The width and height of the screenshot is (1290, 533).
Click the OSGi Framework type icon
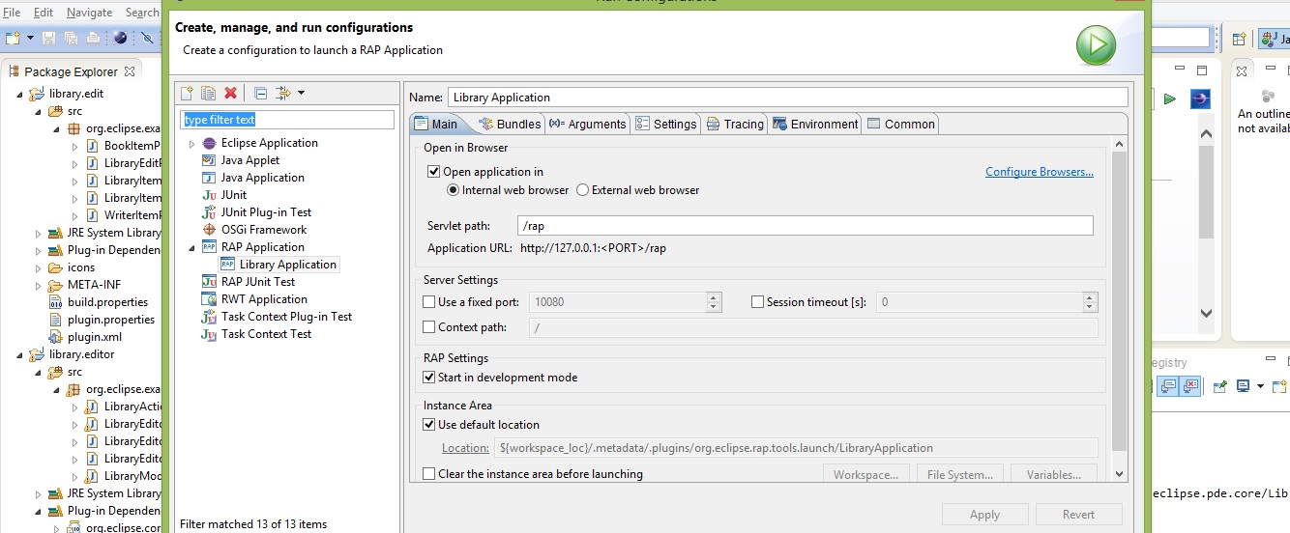pos(209,230)
